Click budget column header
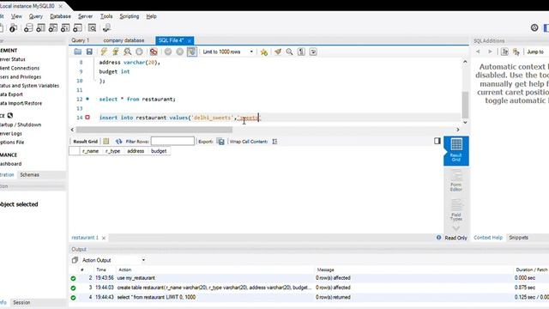Image resolution: width=549 pixels, height=309 pixels. 159,151
